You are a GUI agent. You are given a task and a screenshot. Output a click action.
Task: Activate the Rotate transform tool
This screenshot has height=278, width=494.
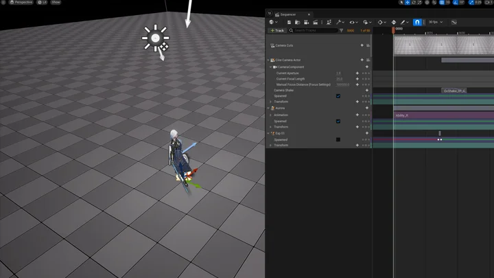[414, 2]
